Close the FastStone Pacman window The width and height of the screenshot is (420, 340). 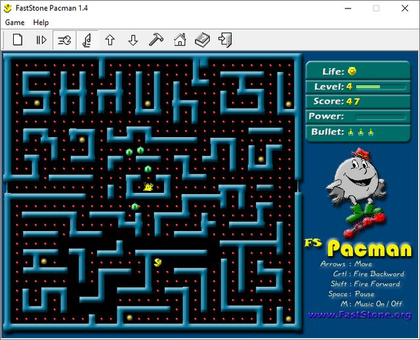pyautogui.click(x=405, y=9)
